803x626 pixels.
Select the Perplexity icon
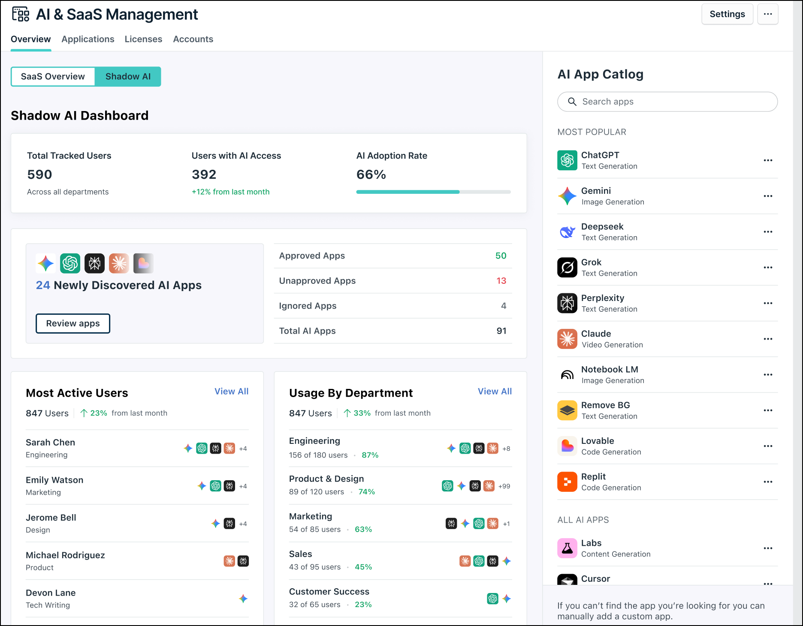point(567,303)
